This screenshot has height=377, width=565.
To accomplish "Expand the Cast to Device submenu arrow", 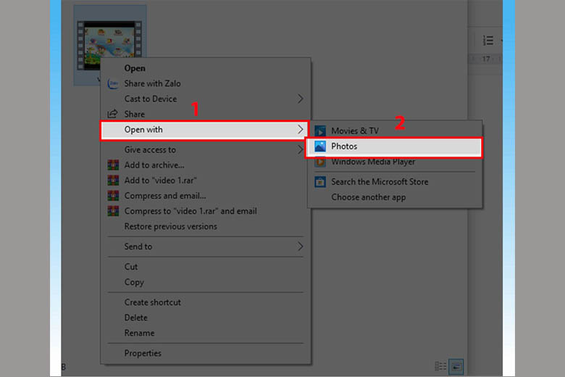I will 301,99.
